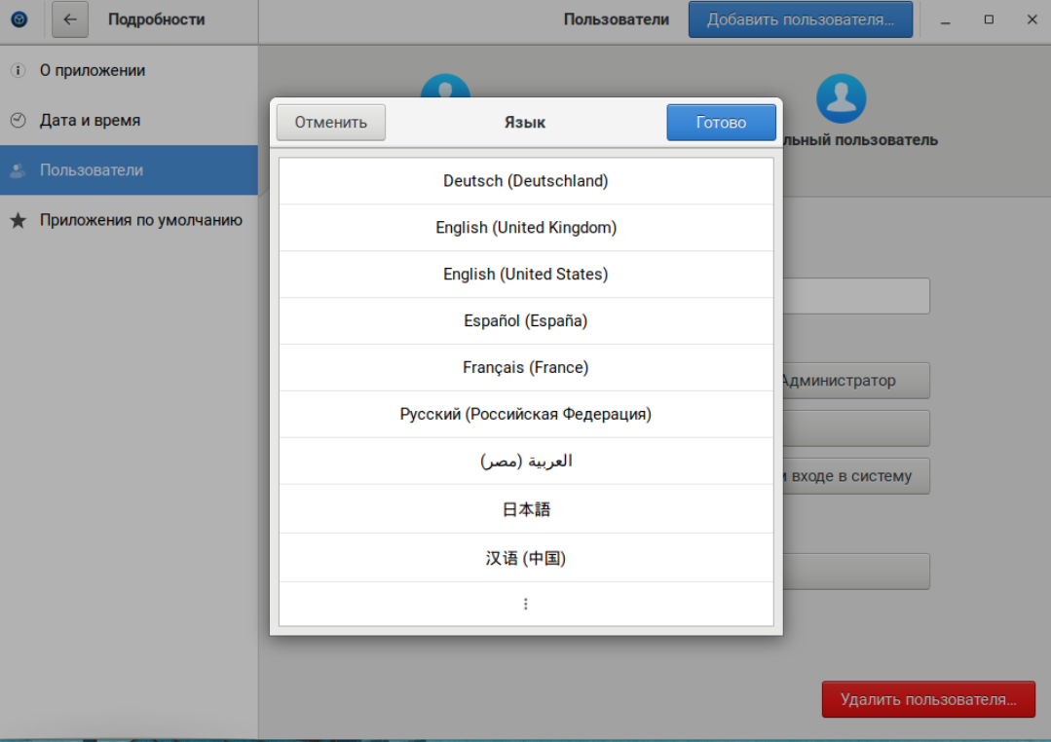Click the info icon beside О приложении

coord(18,71)
